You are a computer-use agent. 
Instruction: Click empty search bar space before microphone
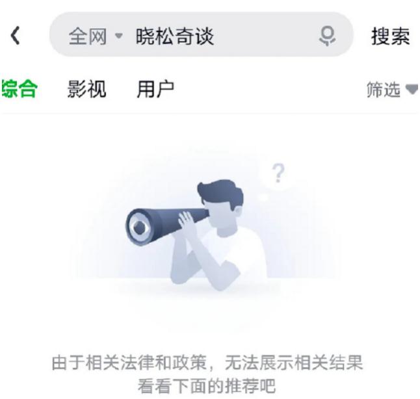point(265,36)
